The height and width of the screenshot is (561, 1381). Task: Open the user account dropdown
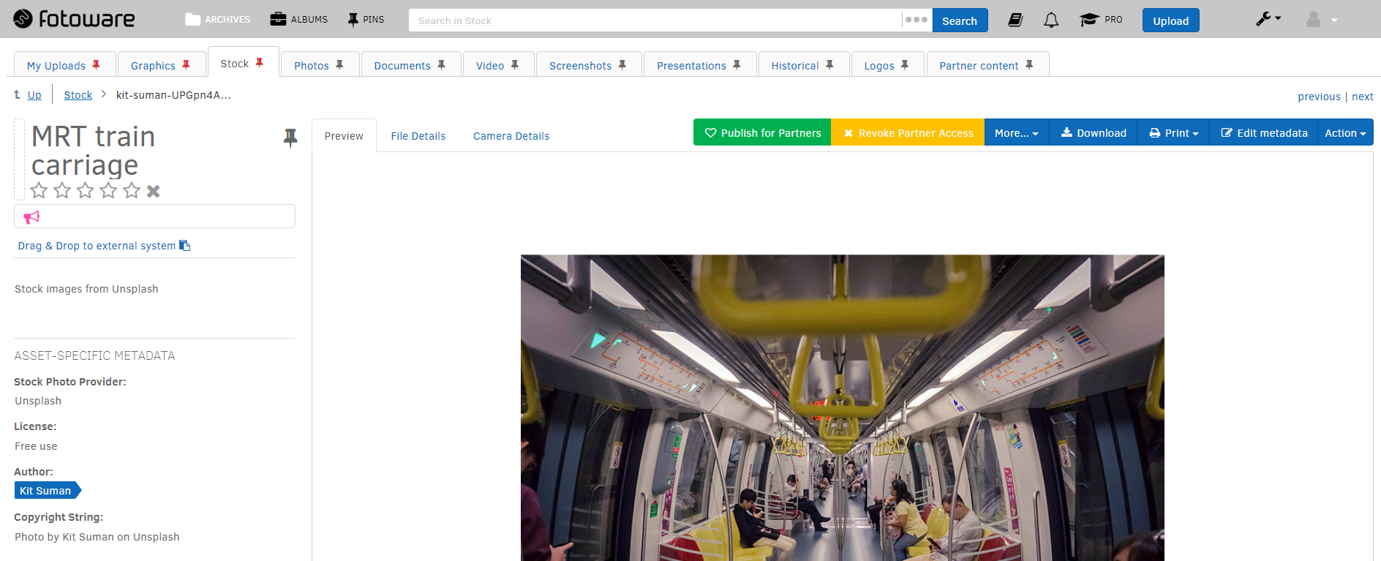pos(1321,20)
